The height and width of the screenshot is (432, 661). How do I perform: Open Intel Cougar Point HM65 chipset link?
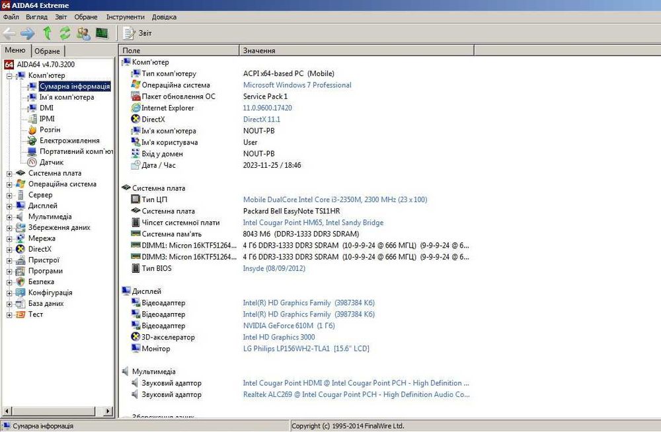pos(313,223)
